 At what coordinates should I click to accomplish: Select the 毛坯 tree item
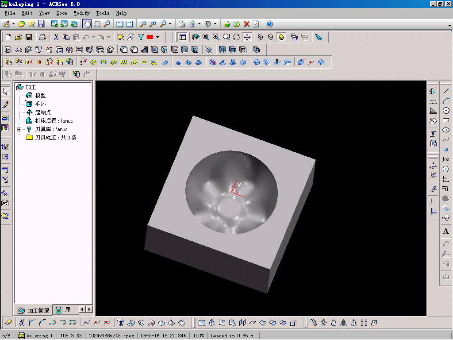(40, 104)
